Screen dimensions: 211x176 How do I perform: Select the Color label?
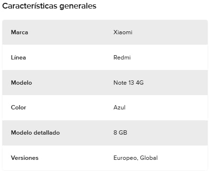point(19,108)
